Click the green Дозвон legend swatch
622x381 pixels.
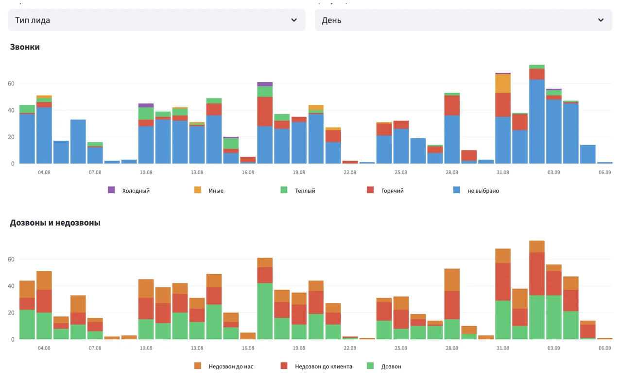point(371,366)
